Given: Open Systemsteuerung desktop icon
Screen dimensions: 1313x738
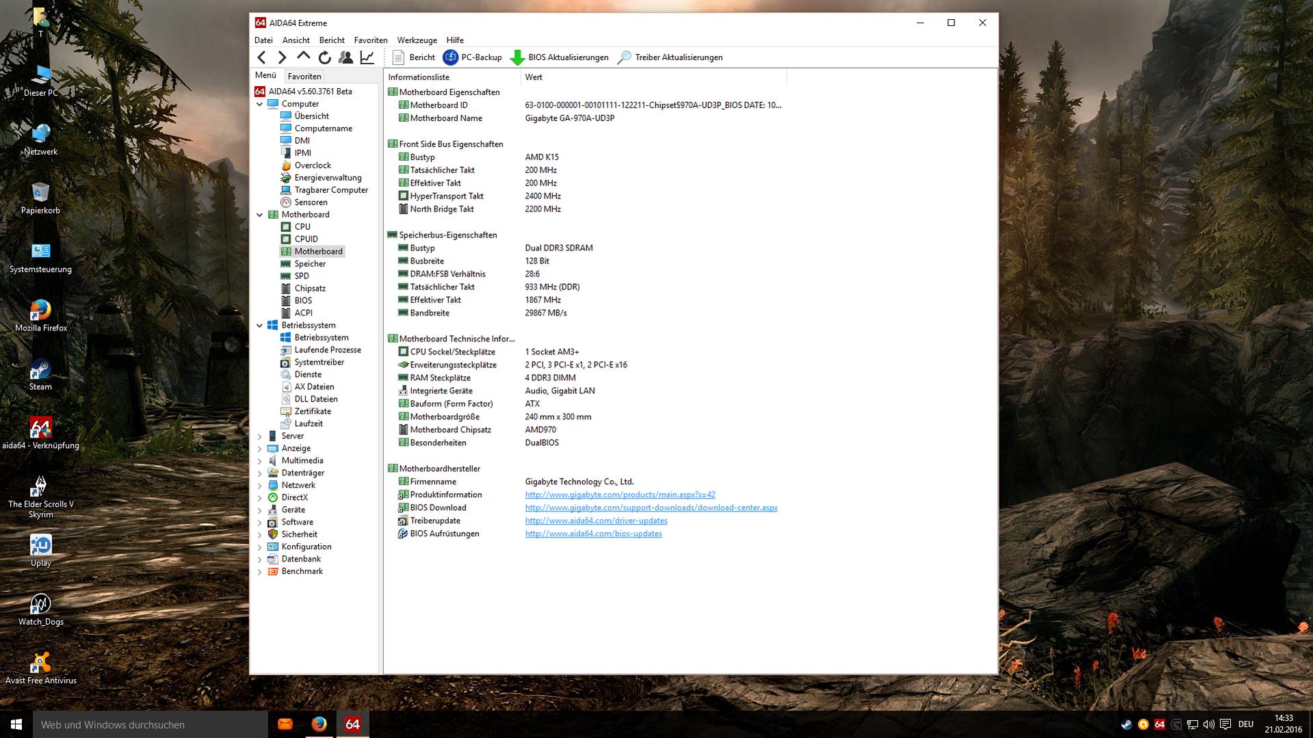Looking at the screenshot, I should (x=40, y=257).
